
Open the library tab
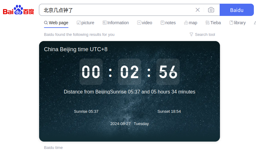[x=237, y=23]
